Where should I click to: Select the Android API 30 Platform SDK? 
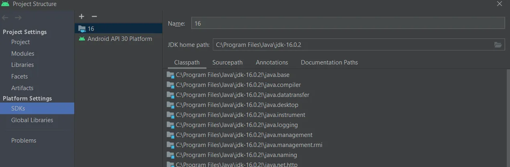pyautogui.click(x=119, y=39)
